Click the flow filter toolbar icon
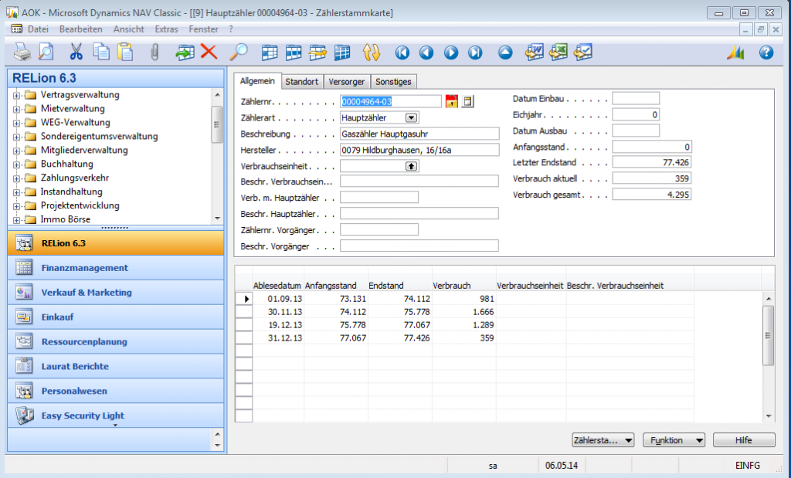This screenshot has height=478, width=791. coord(317,53)
